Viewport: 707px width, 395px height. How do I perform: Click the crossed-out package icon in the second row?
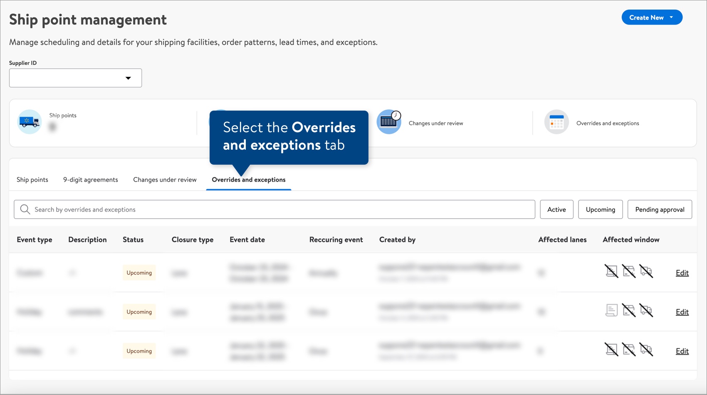coord(629,310)
